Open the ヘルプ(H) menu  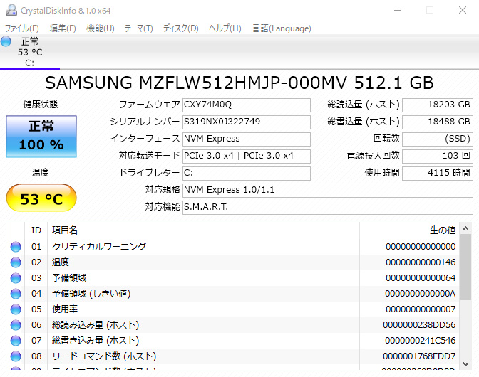pos(225,28)
